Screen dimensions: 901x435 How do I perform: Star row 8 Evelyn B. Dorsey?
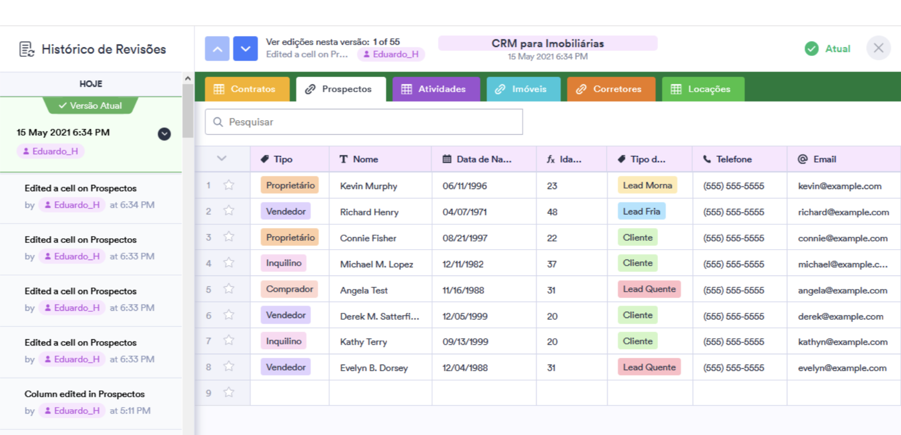(229, 366)
